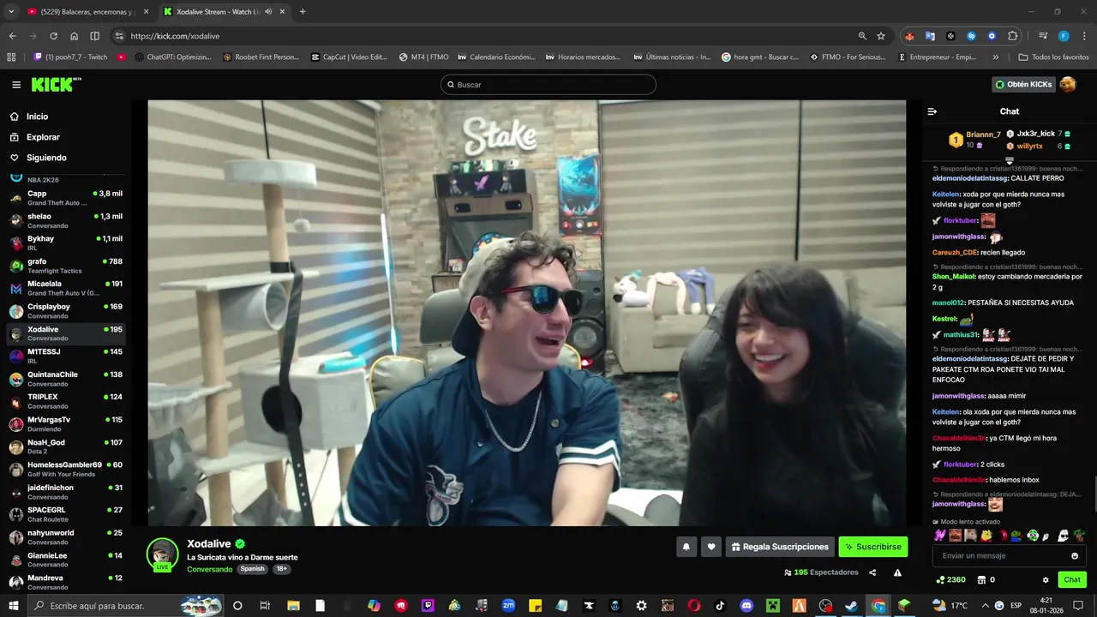Open the CapCut Video Editor bookmark
This screenshot has width=1097, height=617.
[x=349, y=57]
